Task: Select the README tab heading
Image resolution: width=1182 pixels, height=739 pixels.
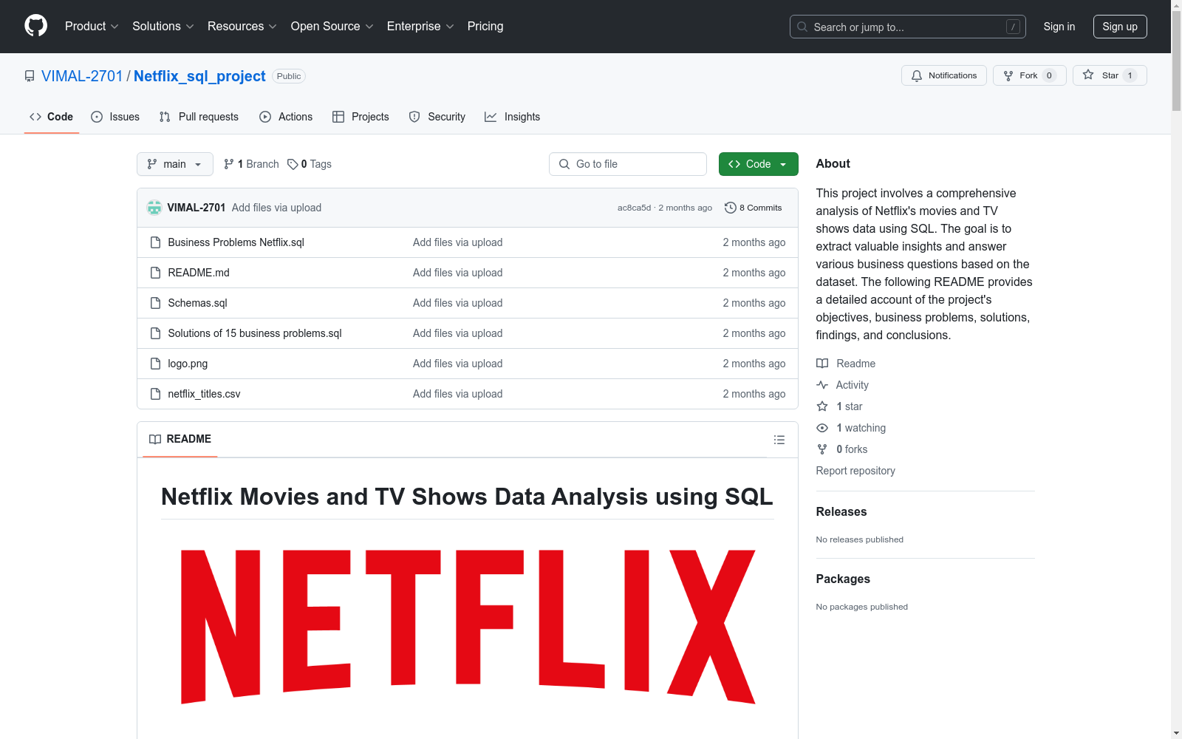Action: point(180,439)
